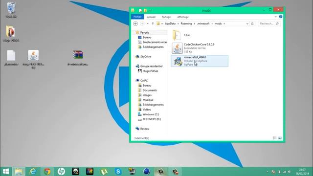313x176 pixels.
Task: Click quick access properties icon in title bar
Action: click(140, 10)
